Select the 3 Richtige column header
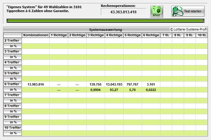 pos(96,35)
